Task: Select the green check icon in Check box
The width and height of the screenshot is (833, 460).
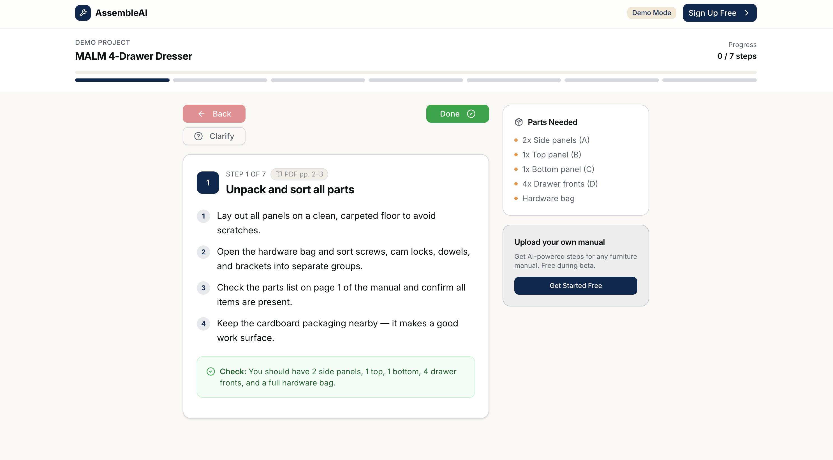Action: 211,371
